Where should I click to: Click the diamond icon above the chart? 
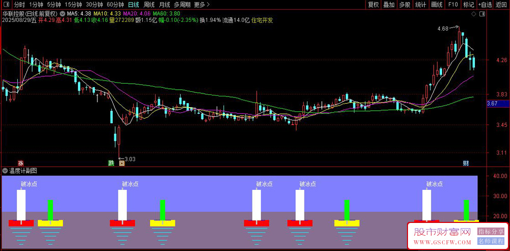pyautogui.click(x=474, y=14)
